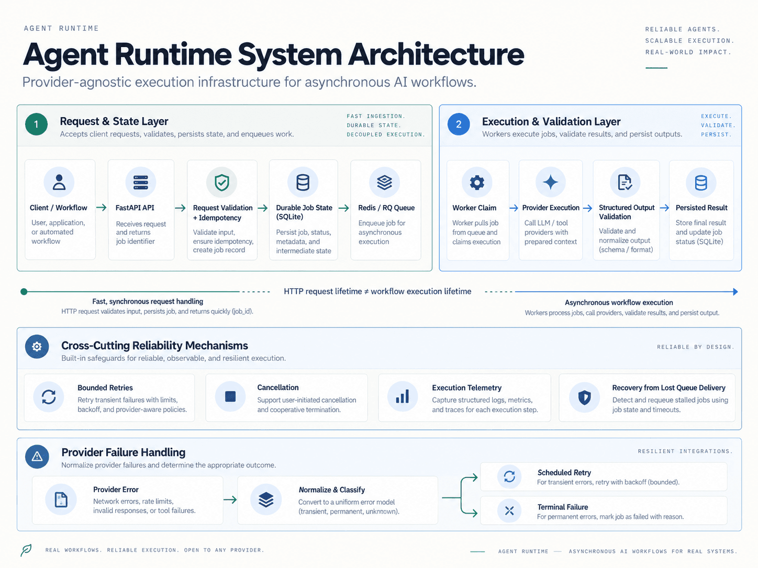Click "Durable Job State (SQLite)" label
The width and height of the screenshot is (758, 568).
point(304,212)
